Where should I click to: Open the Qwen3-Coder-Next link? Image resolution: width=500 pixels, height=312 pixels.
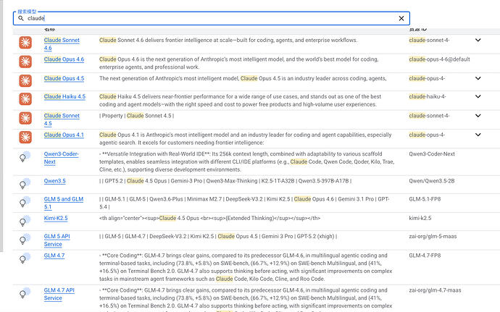click(x=61, y=158)
